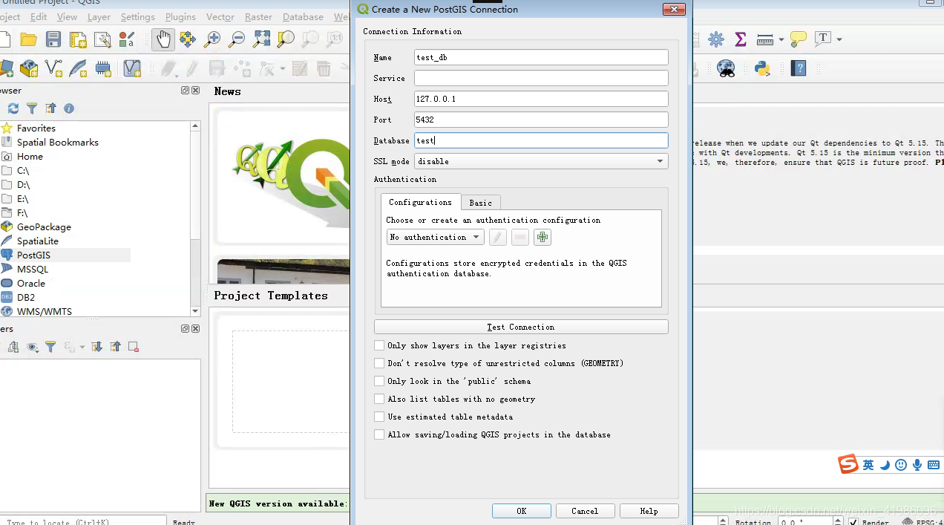
Task: Click OK to save the connection
Action: point(522,511)
